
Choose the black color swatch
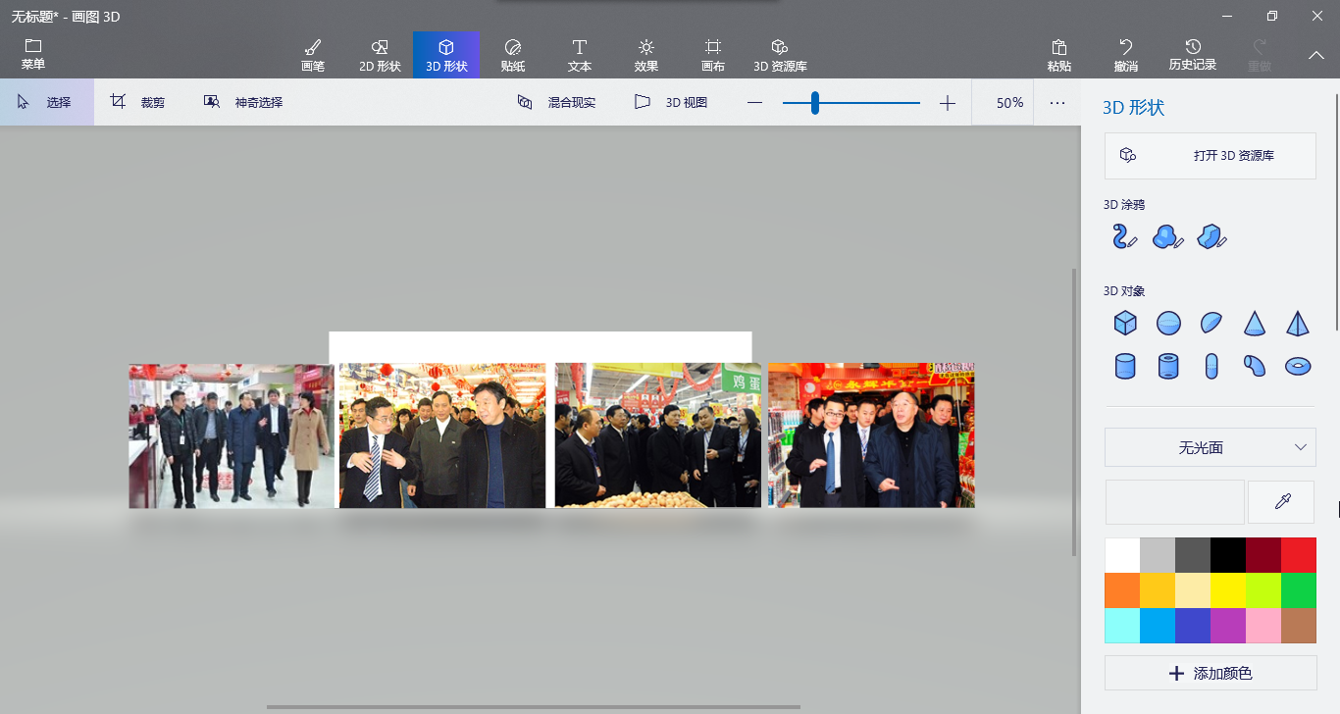(1228, 555)
